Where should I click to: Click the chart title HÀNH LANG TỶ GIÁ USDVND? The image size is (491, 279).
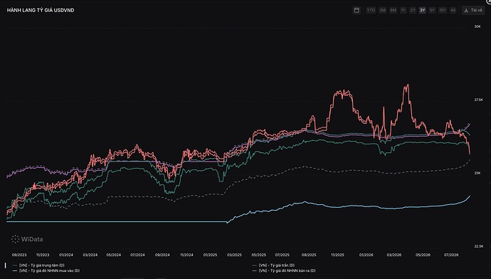pos(41,11)
